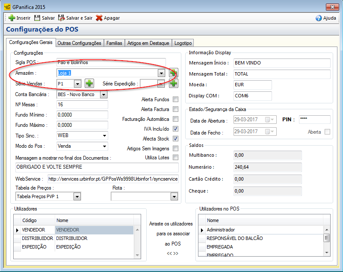Expand the Conta Bancária dropdown

pos(103,94)
